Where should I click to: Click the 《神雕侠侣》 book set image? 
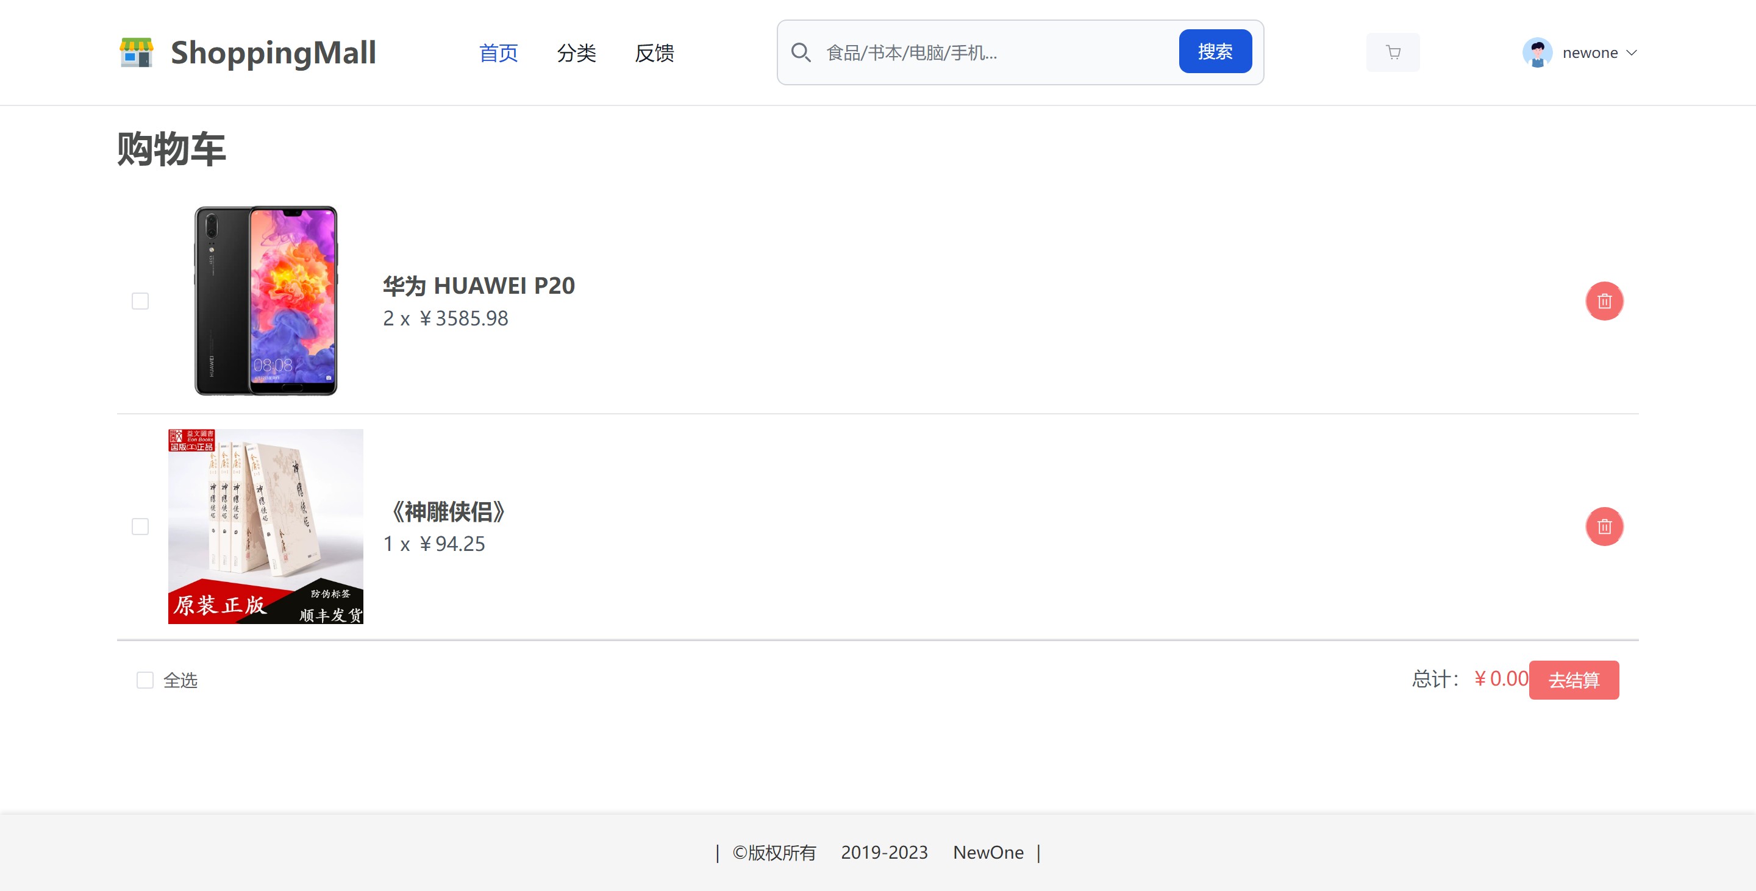coord(266,527)
